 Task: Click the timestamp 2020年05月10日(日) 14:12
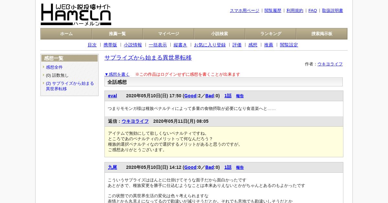[154, 167]
